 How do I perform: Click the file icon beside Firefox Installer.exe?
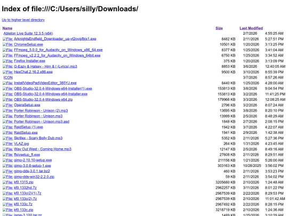coord(7,61)
